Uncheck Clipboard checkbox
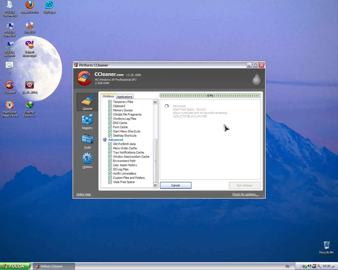The image size is (338, 270). [110, 106]
